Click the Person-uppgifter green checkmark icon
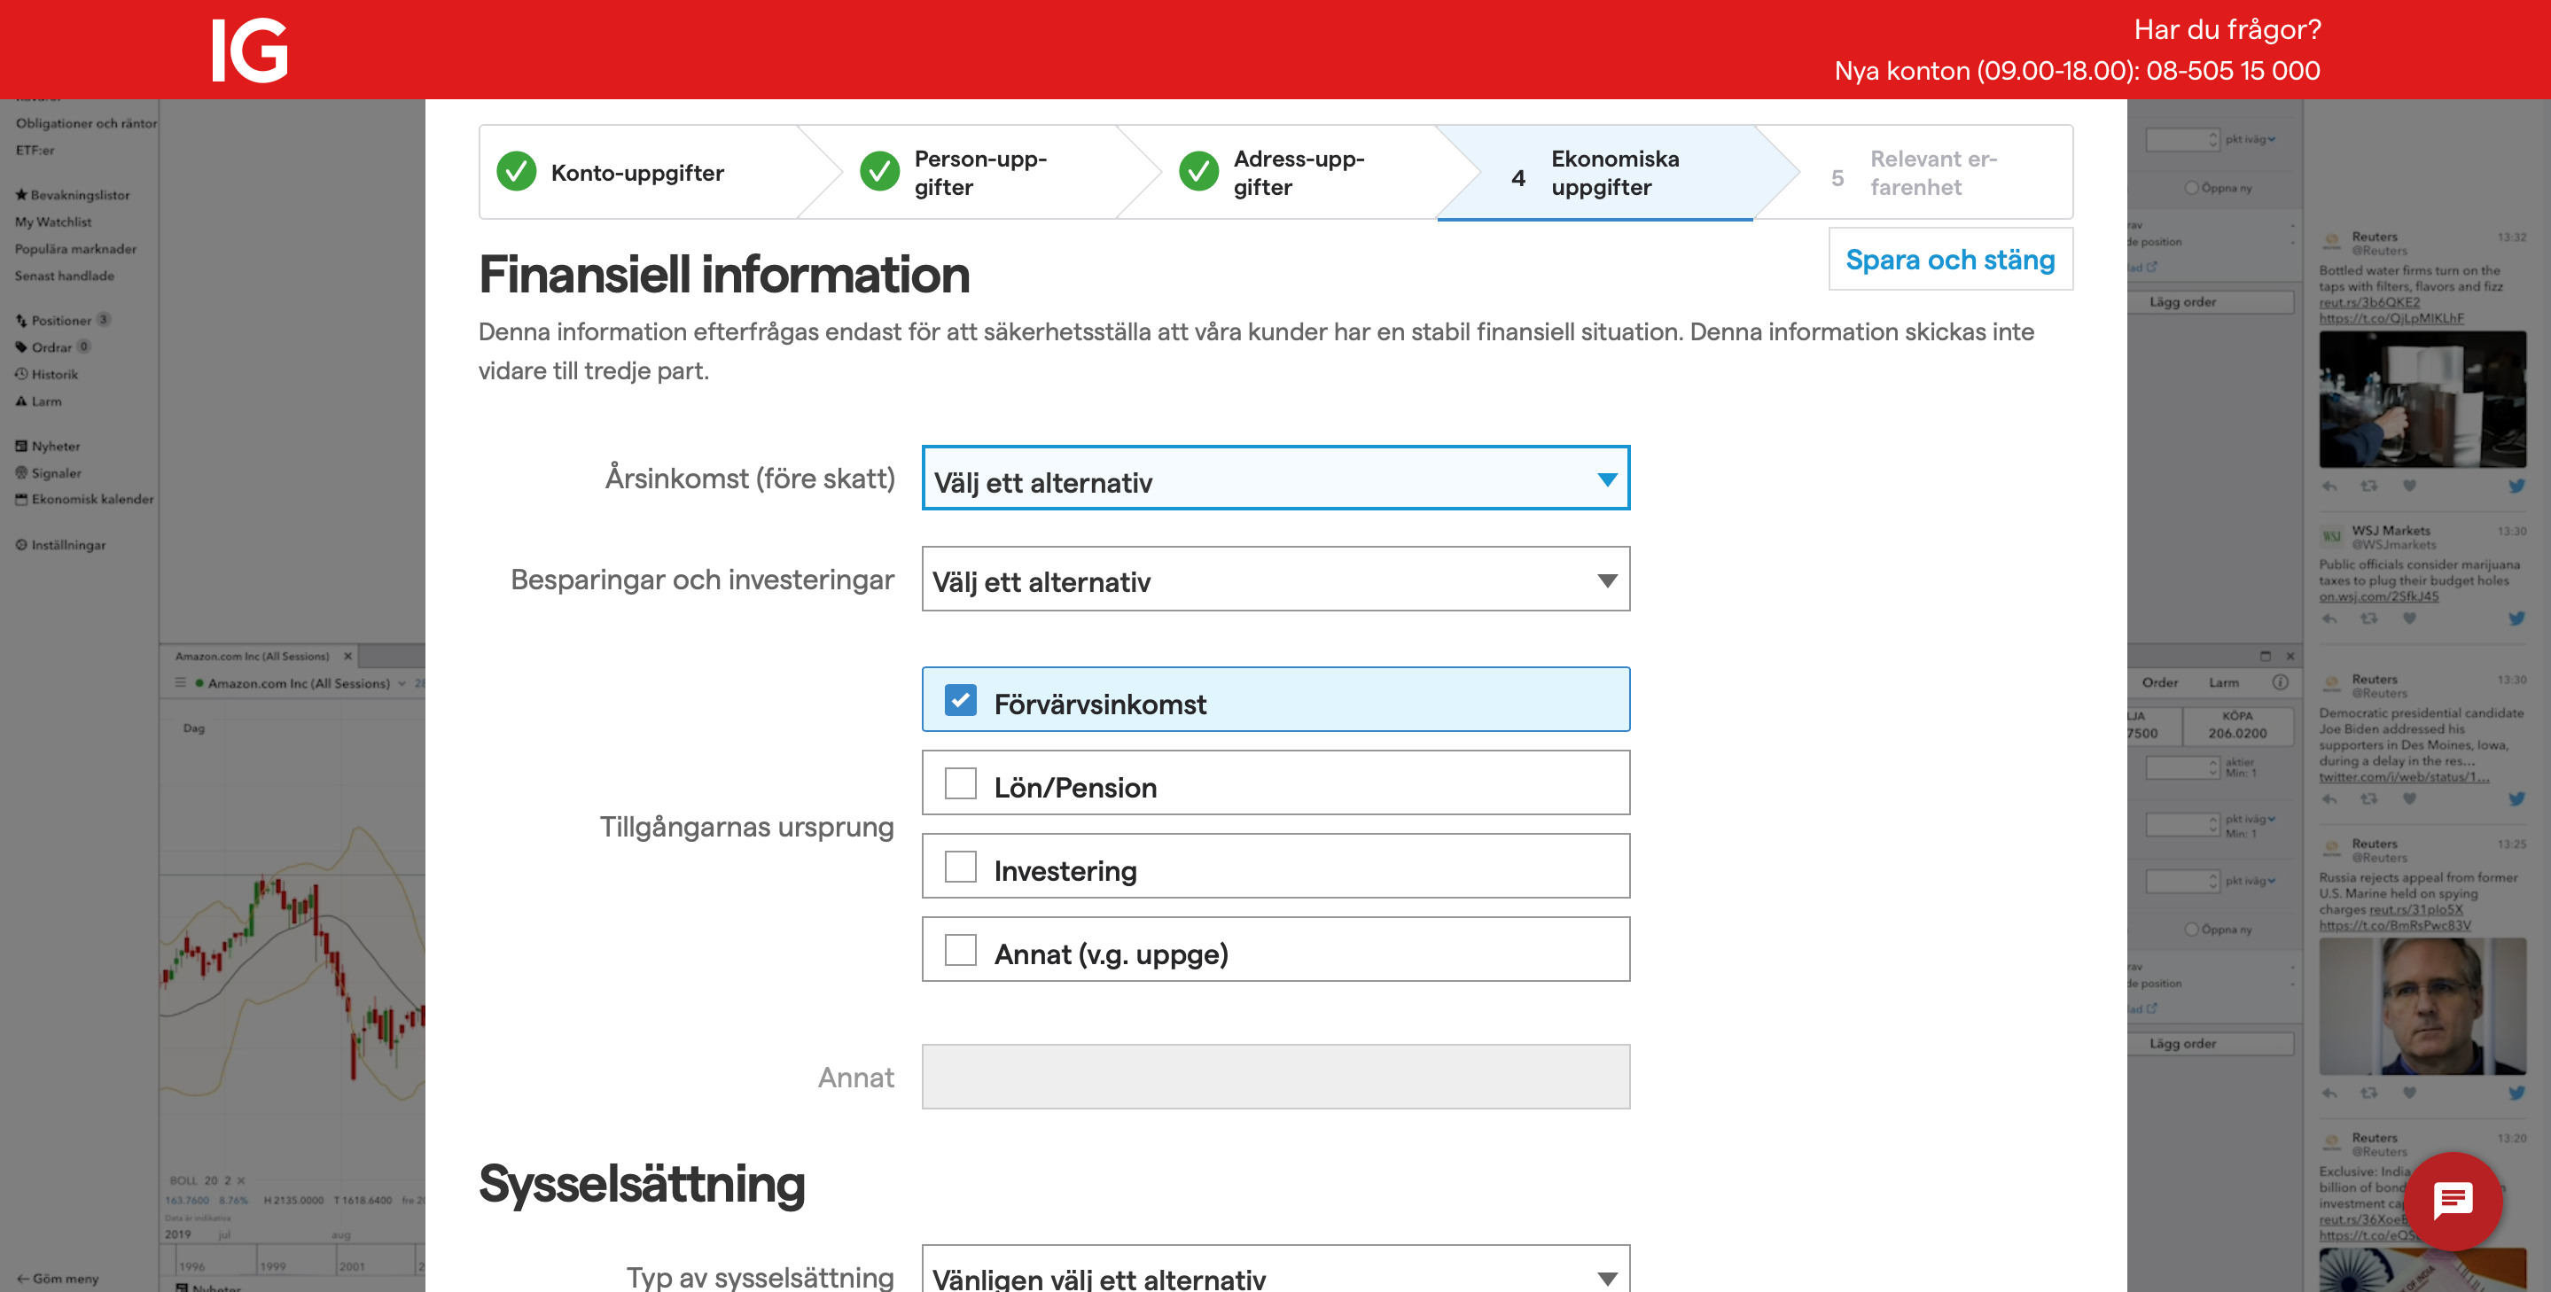Viewport: 2551px width, 1292px height. point(879,172)
